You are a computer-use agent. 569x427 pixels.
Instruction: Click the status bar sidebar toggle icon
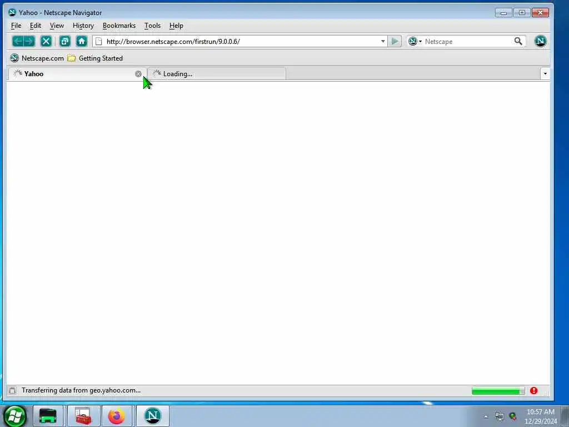[x=12, y=391]
